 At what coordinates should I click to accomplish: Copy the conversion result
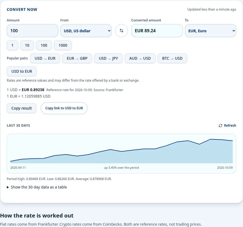[x=21, y=108]
